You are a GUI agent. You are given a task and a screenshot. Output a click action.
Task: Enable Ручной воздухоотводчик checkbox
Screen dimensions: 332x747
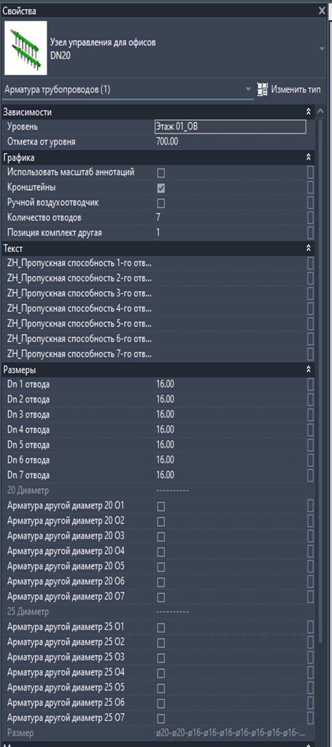(x=161, y=203)
